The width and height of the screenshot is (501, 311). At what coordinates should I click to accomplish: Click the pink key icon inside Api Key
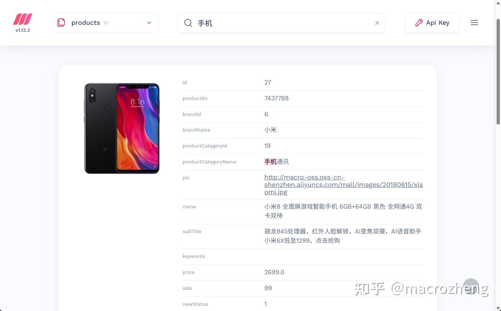[x=418, y=23]
